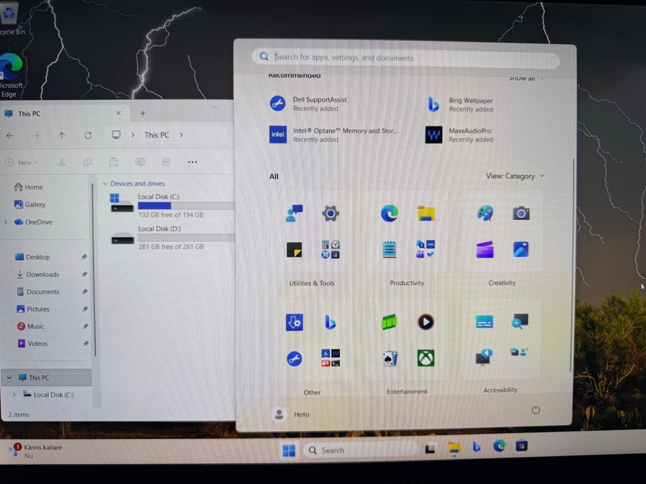
Task: Open Settings gear in Utilities & Tools
Action: [330, 213]
